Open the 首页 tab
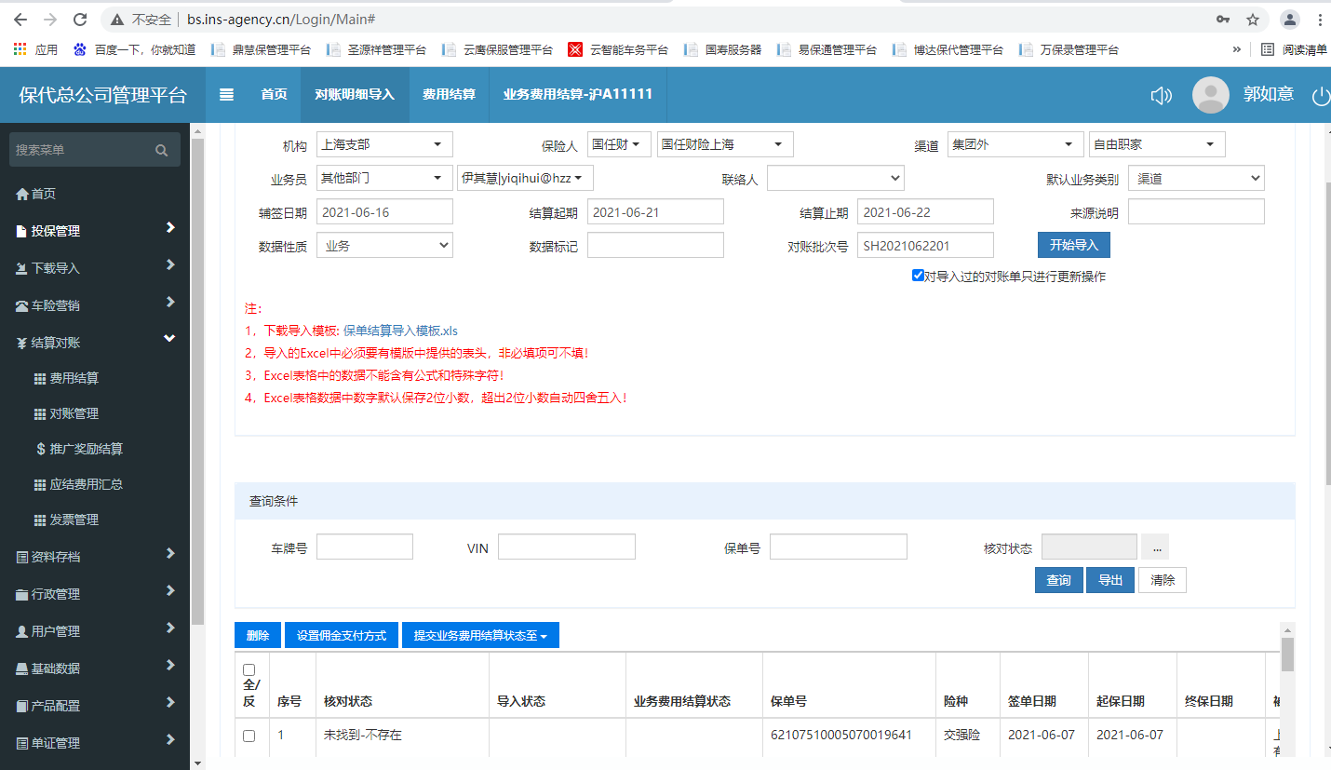This screenshot has height=770, width=1331. (x=274, y=94)
